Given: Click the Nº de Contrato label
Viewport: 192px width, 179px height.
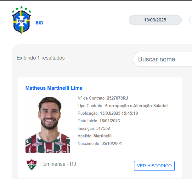Looking at the screenshot, I should click(92, 98).
